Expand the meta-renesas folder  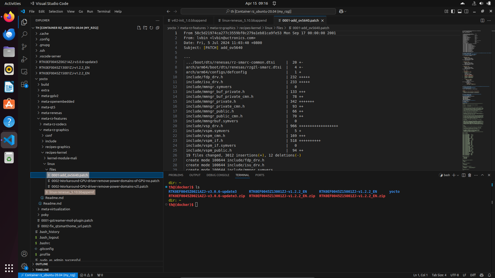(97, 113)
